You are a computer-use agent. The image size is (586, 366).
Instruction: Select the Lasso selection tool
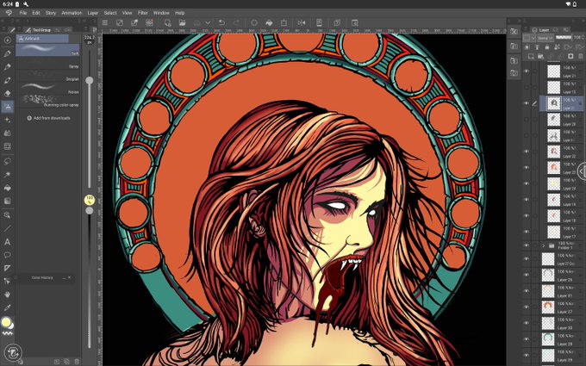point(7,161)
